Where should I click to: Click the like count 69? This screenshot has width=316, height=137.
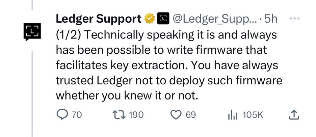tap(191, 115)
